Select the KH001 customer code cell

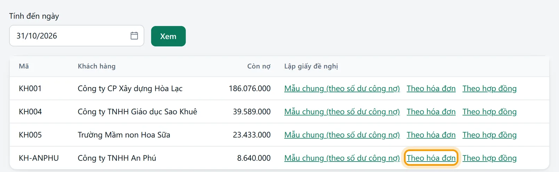click(x=30, y=88)
